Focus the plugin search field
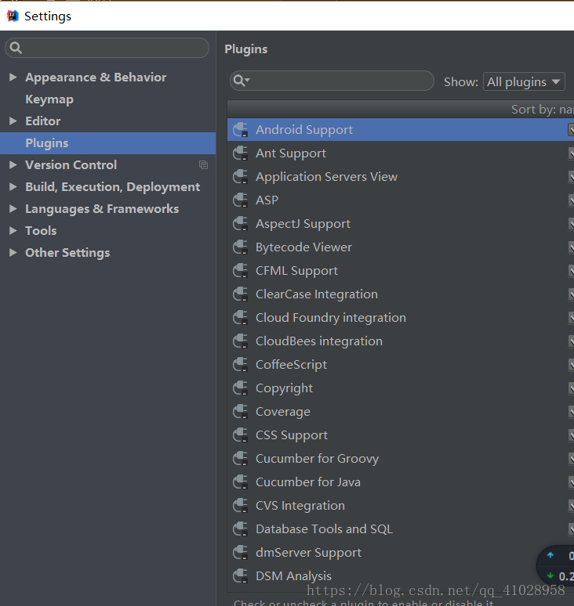This screenshot has width=574, height=606. point(332,81)
